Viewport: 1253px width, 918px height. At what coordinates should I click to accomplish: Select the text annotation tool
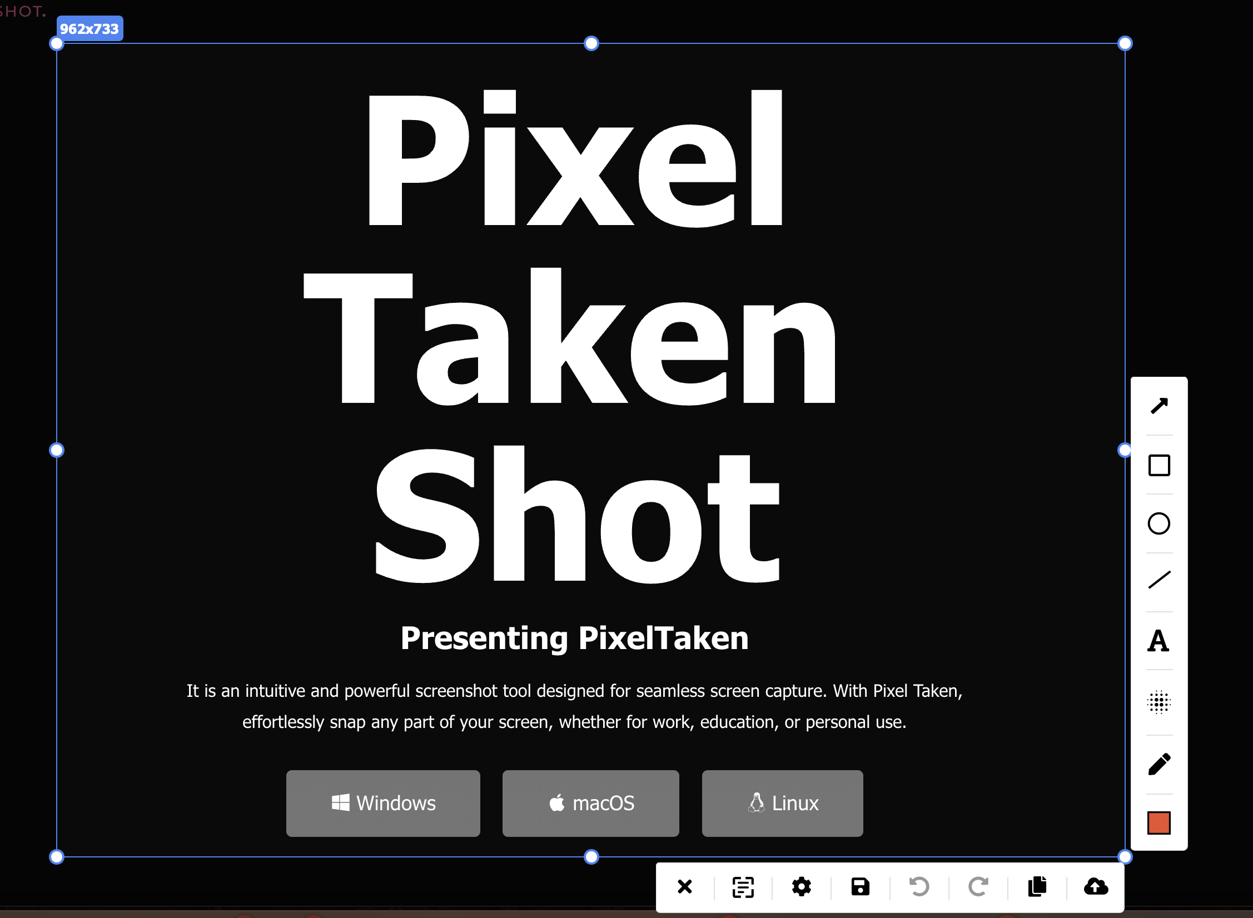[1158, 641]
